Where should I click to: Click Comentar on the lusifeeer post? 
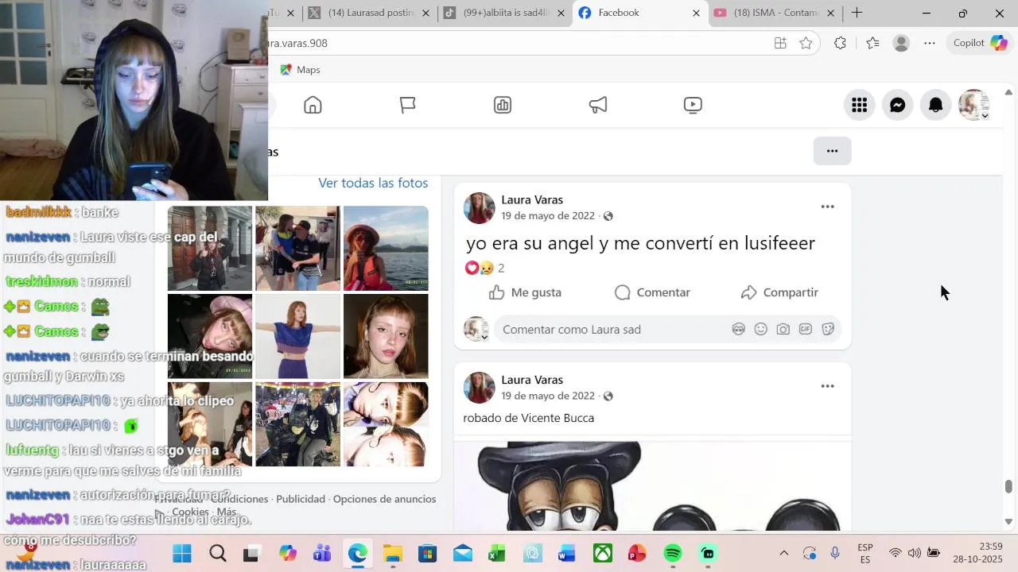click(x=652, y=292)
